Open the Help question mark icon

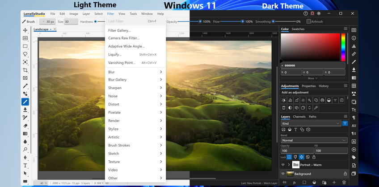coord(306,13)
